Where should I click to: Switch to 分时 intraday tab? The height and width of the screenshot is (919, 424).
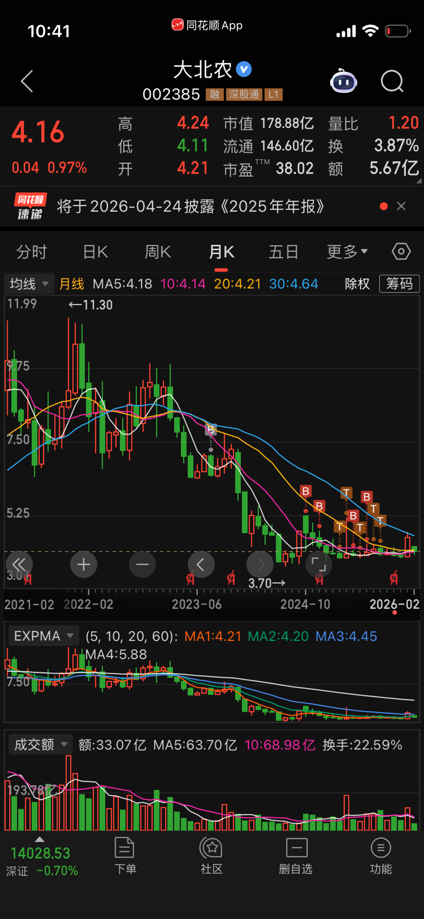[x=31, y=252]
